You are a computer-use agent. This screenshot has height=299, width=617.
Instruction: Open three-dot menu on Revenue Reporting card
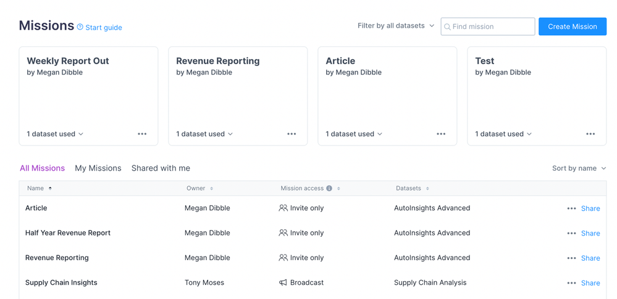(x=292, y=134)
